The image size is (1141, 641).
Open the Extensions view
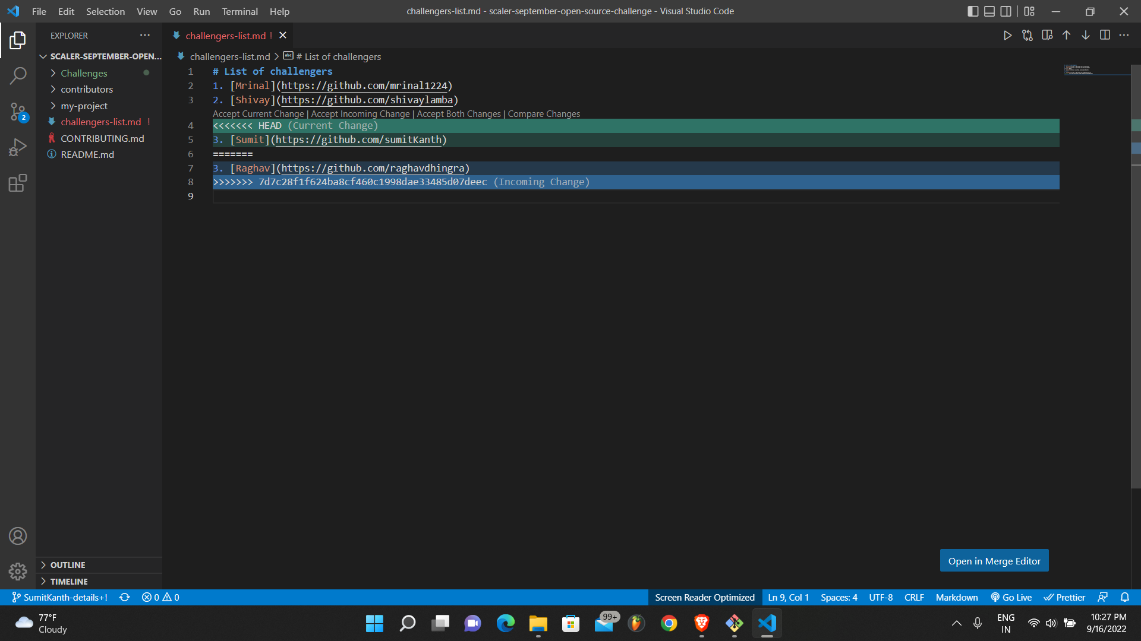(x=18, y=183)
